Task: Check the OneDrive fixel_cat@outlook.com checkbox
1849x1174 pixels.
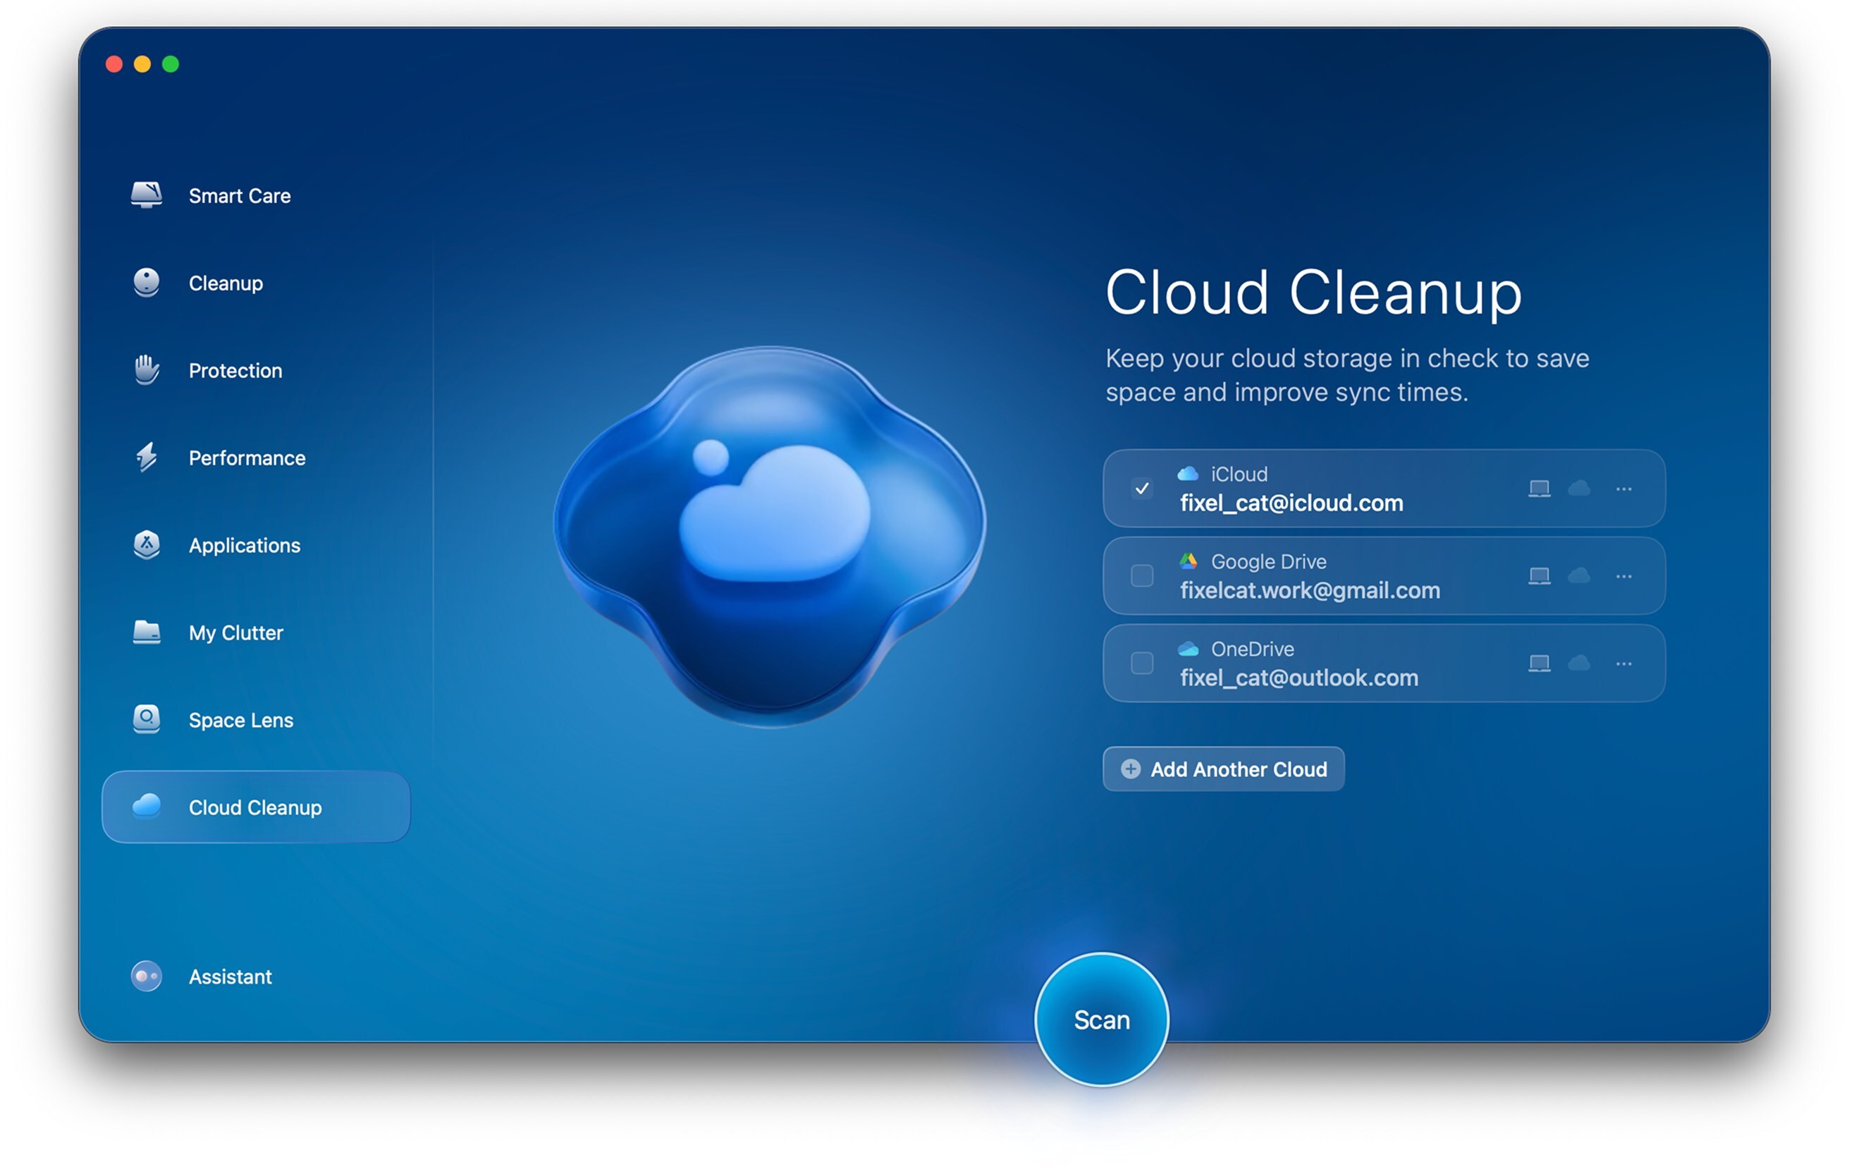Action: pos(1143,664)
